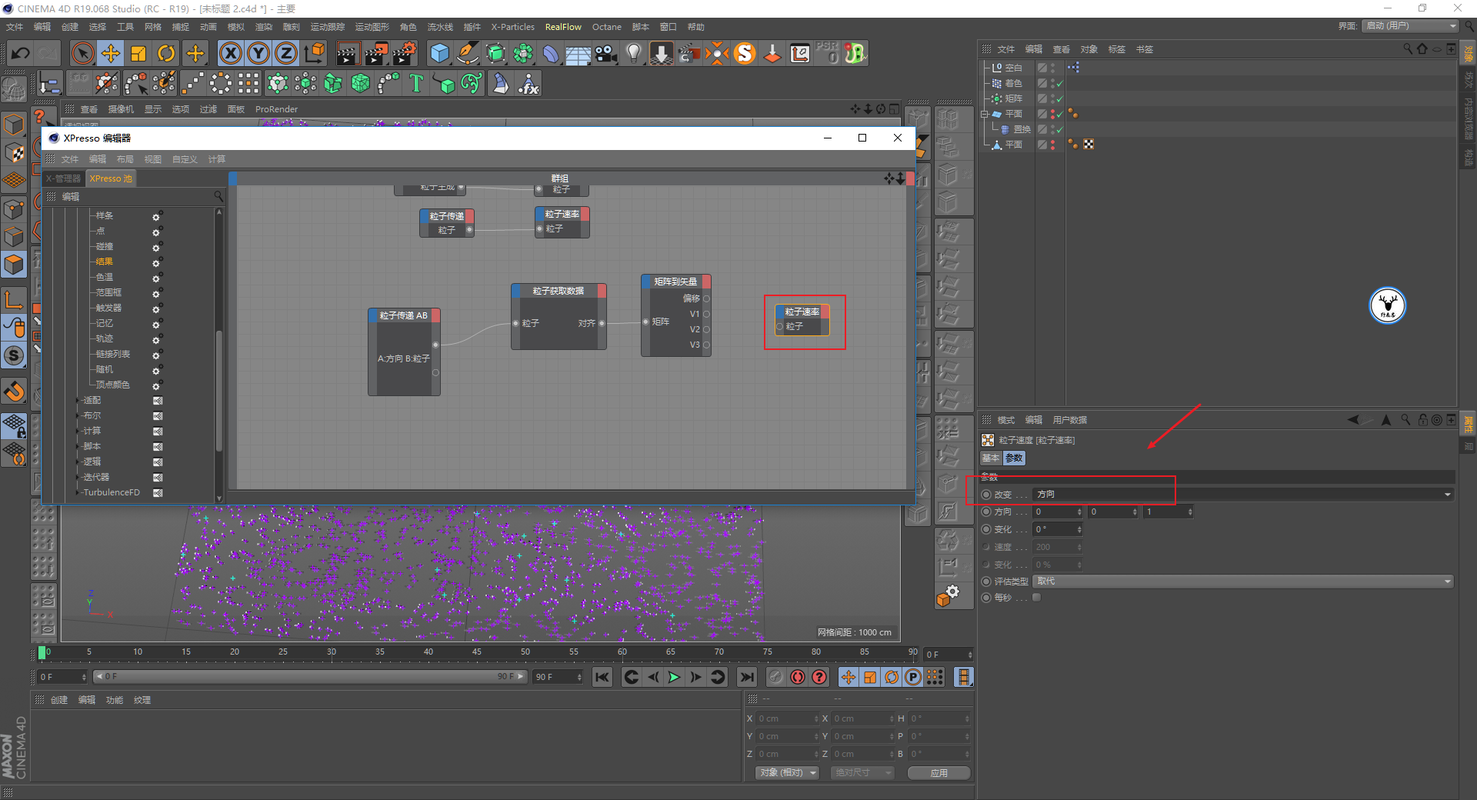Add a Cube primitive object
Screen dimensions: 1477x800
tap(439, 53)
